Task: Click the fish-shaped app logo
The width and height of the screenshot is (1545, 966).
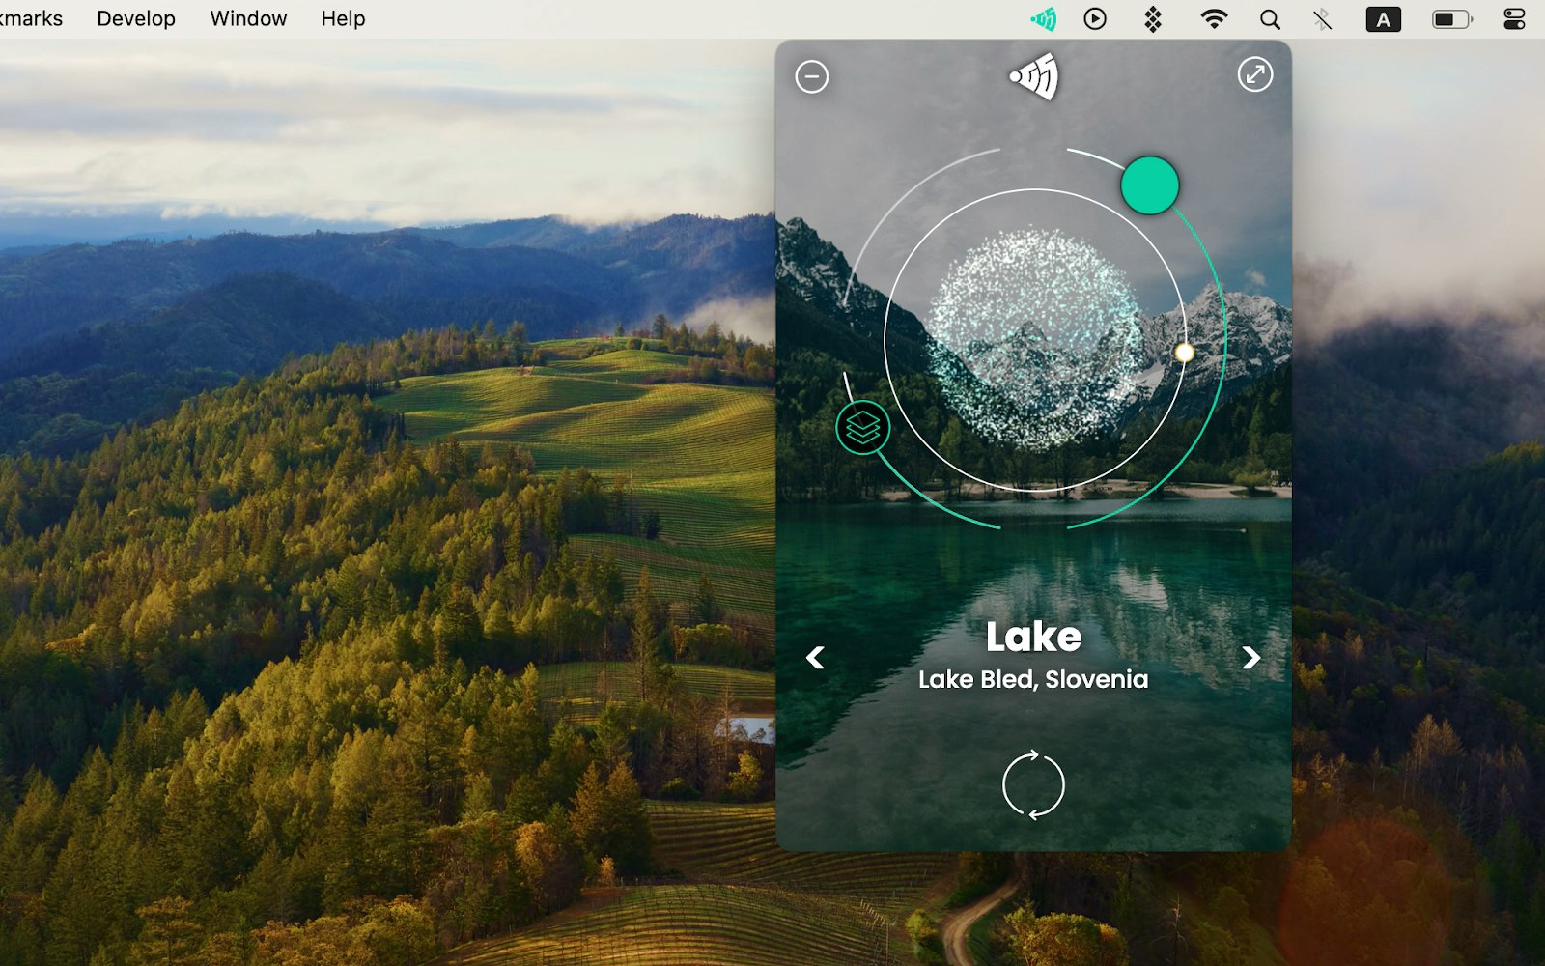Action: pyautogui.click(x=1034, y=75)
